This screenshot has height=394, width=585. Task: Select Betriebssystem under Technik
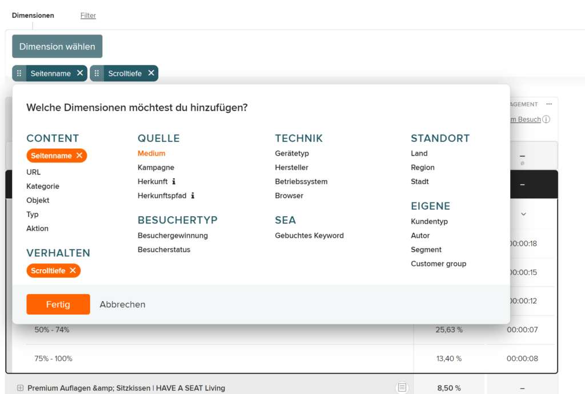click(301, 181)
